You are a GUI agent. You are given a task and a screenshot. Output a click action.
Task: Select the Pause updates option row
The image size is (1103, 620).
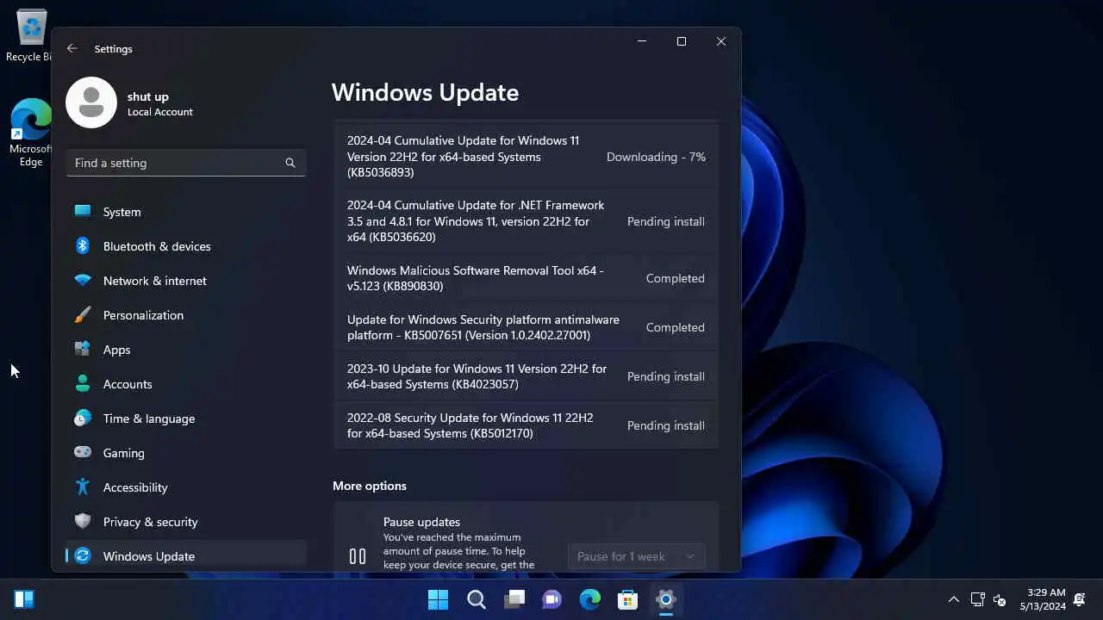[x=526, y=537]
